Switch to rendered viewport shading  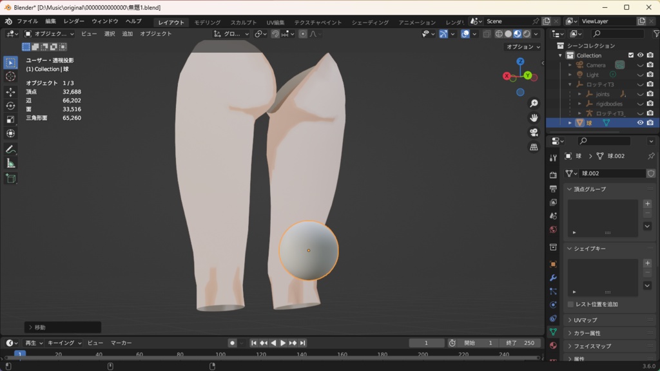tap(527, 34)
